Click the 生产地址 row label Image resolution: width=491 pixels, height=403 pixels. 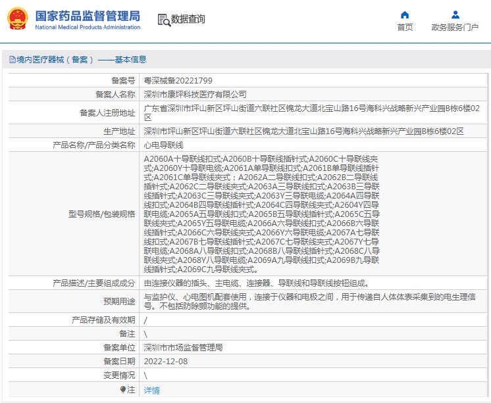click(x=119, y=131)
